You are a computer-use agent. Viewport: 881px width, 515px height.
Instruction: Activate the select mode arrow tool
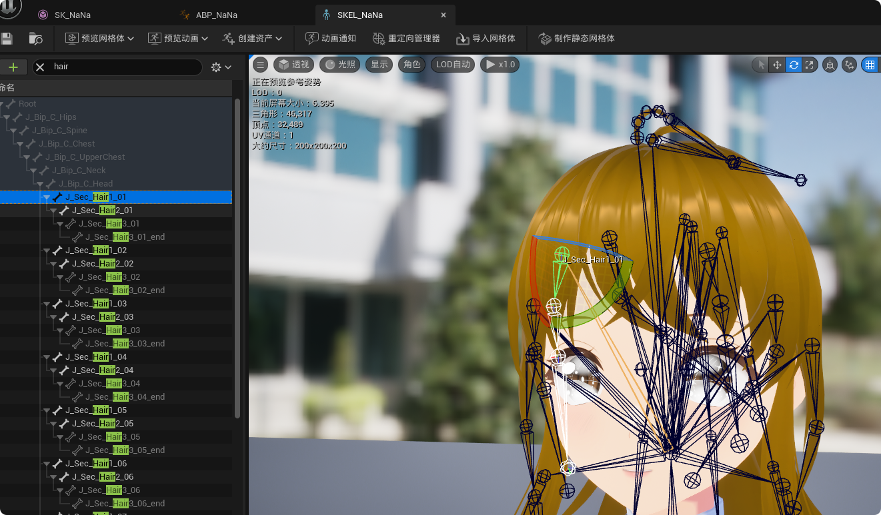(x=760, y=65)
